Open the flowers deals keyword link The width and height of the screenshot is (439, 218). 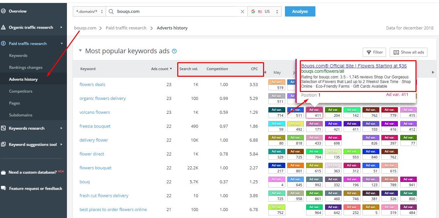pyautogui.click(x=92, y=85)
